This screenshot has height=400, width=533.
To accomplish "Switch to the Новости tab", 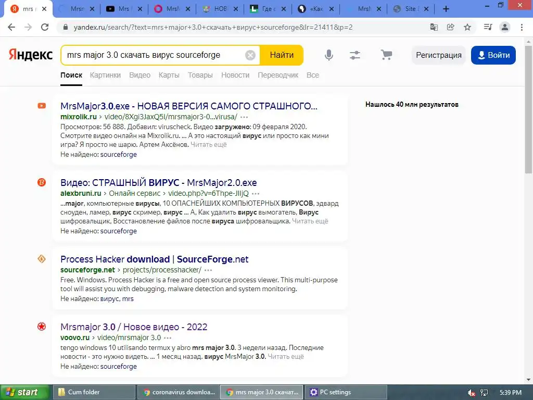I will pyautogui.click(x=235, y=75).
